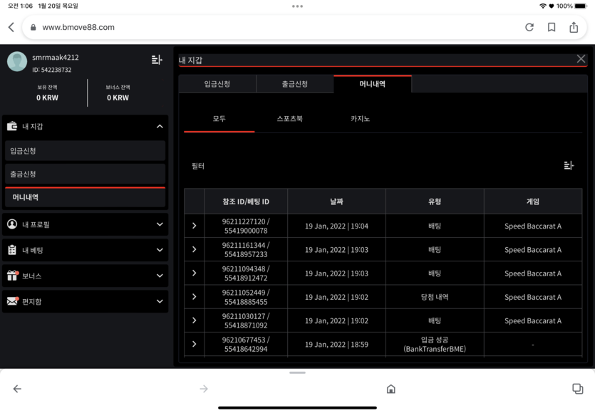Expand row with ID 96211052449
This screenshot has height=413, width=595.
tap(195, 296)
